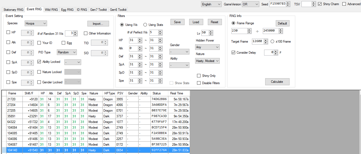Click the Import... button
Screen dimensions: 361x154
tap(98, 24)
